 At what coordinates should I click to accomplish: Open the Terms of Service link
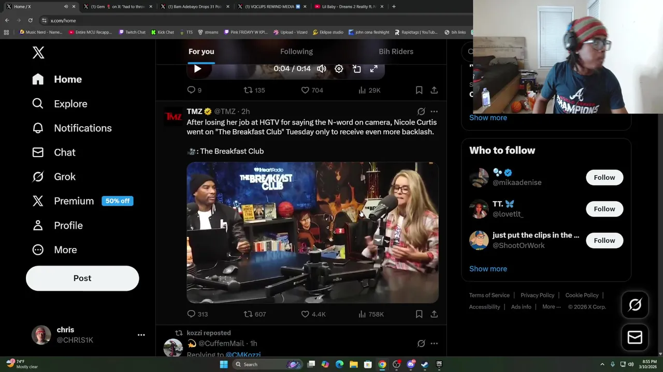pyautogui.click(x=489, y=295)
